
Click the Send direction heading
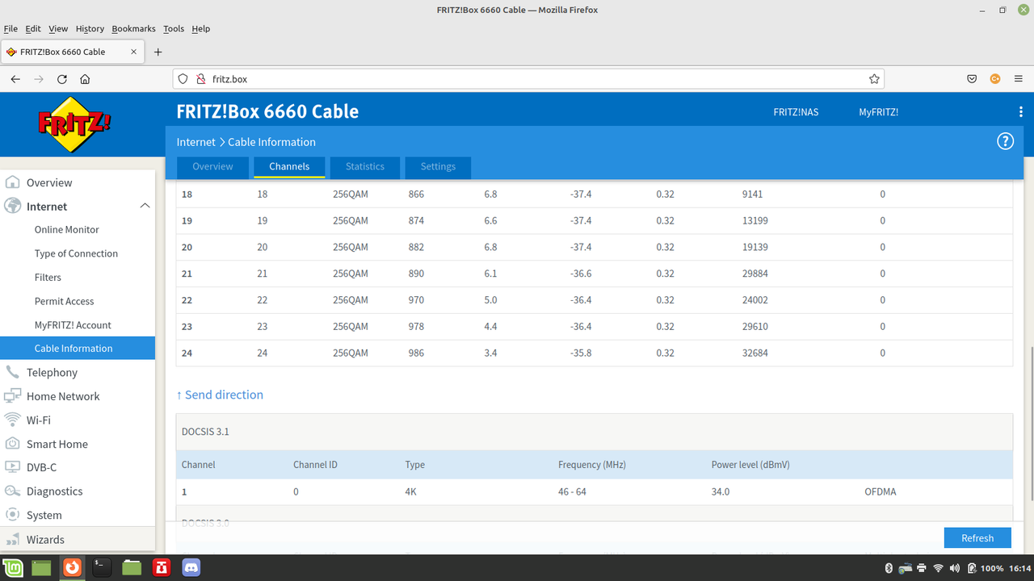[220, 395]
